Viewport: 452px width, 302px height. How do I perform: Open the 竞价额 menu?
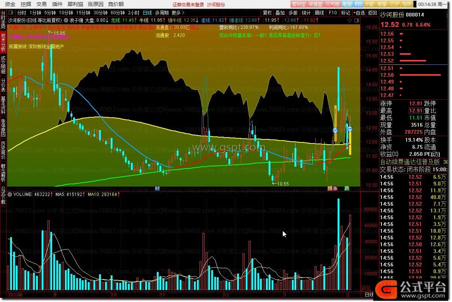click(x=116, y=4)
